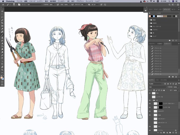Toggle pressure for opacity icon

click(x=58, y=4)
